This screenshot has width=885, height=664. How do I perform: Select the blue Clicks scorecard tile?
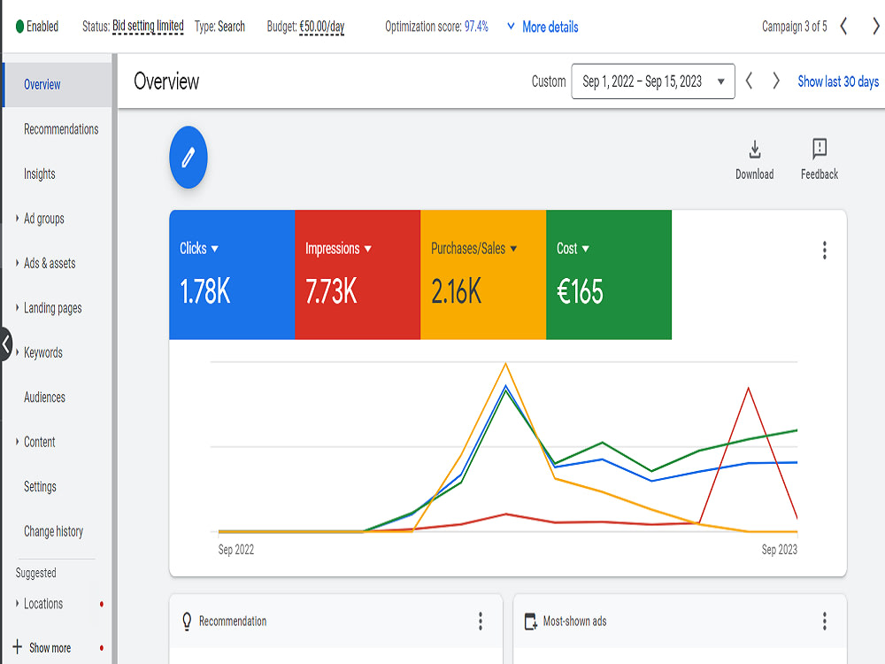(x=232, y=275)
